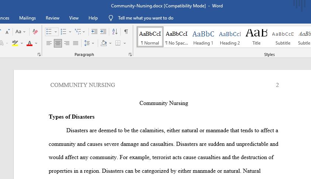Open multilevel list dropdown arrow
Screen dimensions: 311x179
click(x=84, y=32)
